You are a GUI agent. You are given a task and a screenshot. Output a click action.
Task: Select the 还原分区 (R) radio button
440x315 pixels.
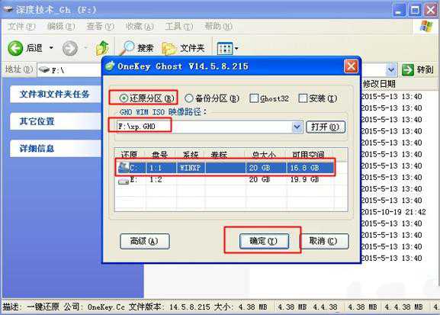(x=124, y=98)
